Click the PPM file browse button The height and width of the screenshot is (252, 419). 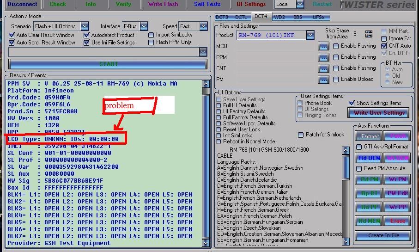point(323,57)
